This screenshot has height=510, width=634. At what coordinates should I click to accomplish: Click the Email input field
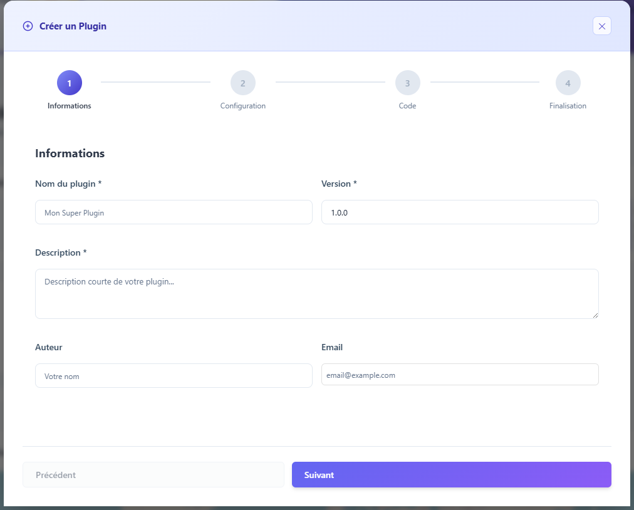pos(460,375)
